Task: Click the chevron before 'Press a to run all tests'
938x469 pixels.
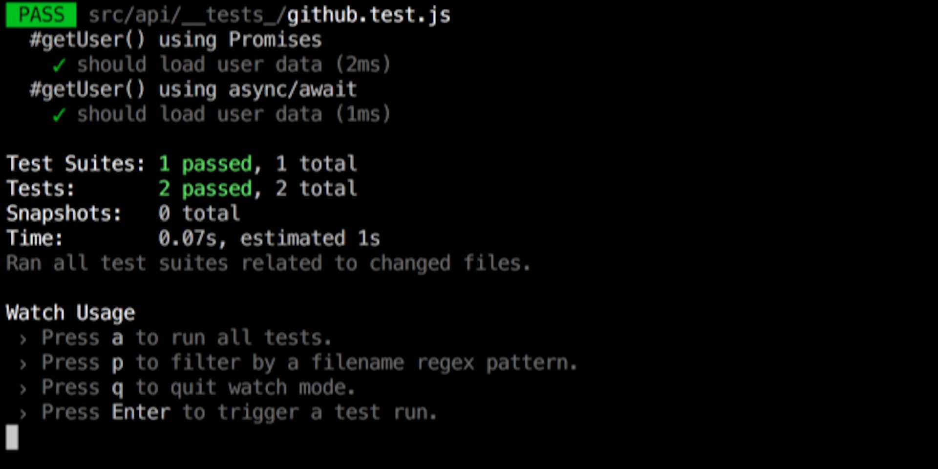Action: tap(23, 339)
